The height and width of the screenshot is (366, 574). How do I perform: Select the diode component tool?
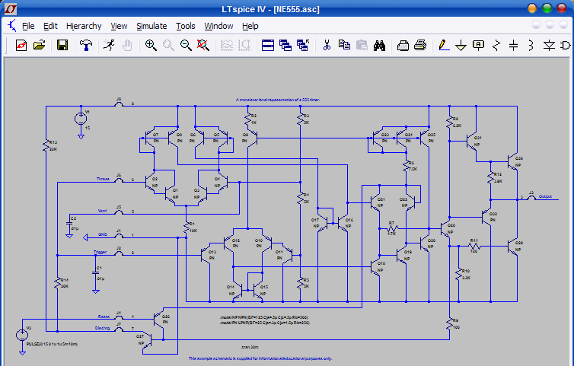point(549,46)
